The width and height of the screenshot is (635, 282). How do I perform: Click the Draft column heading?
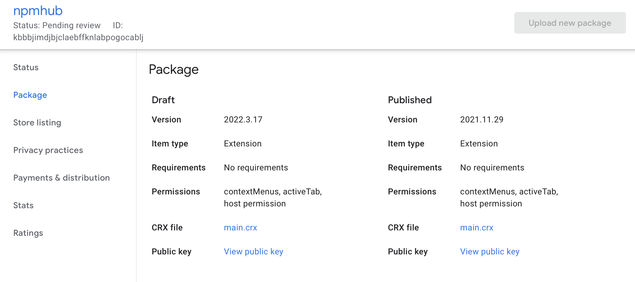(x=163, y=100)
